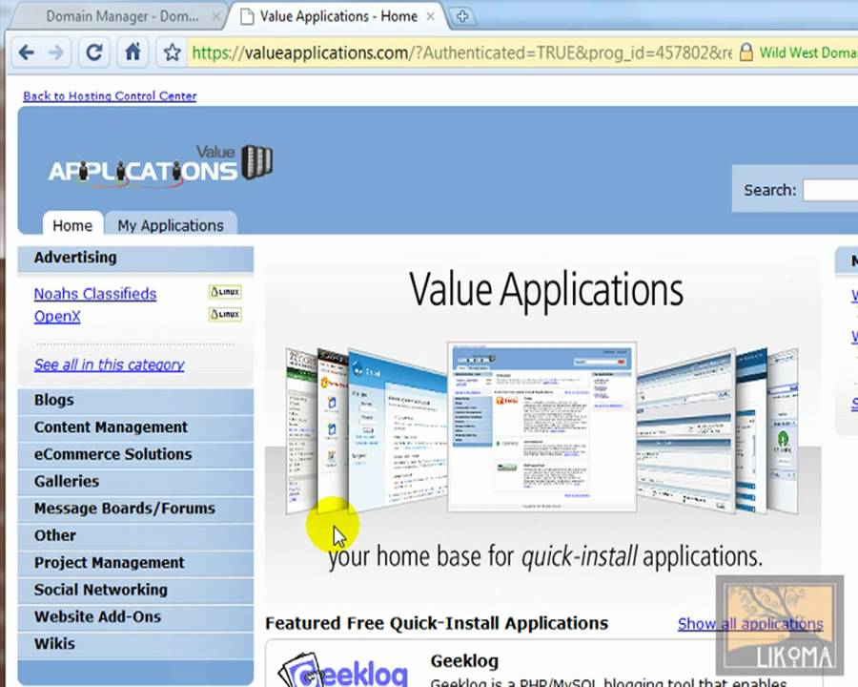The height and width of the screenshot is (687, 858).
Task: Click the Wild West Domains certificate label
Action: point(808,52)
